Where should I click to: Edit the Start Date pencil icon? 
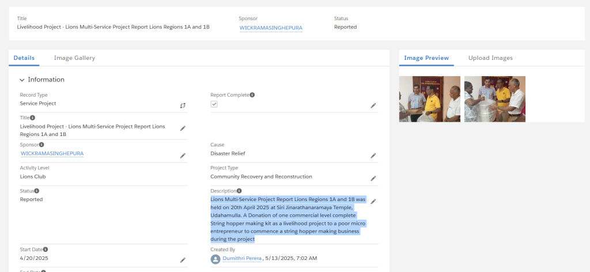pyautogui.click(x=183, y=260)
